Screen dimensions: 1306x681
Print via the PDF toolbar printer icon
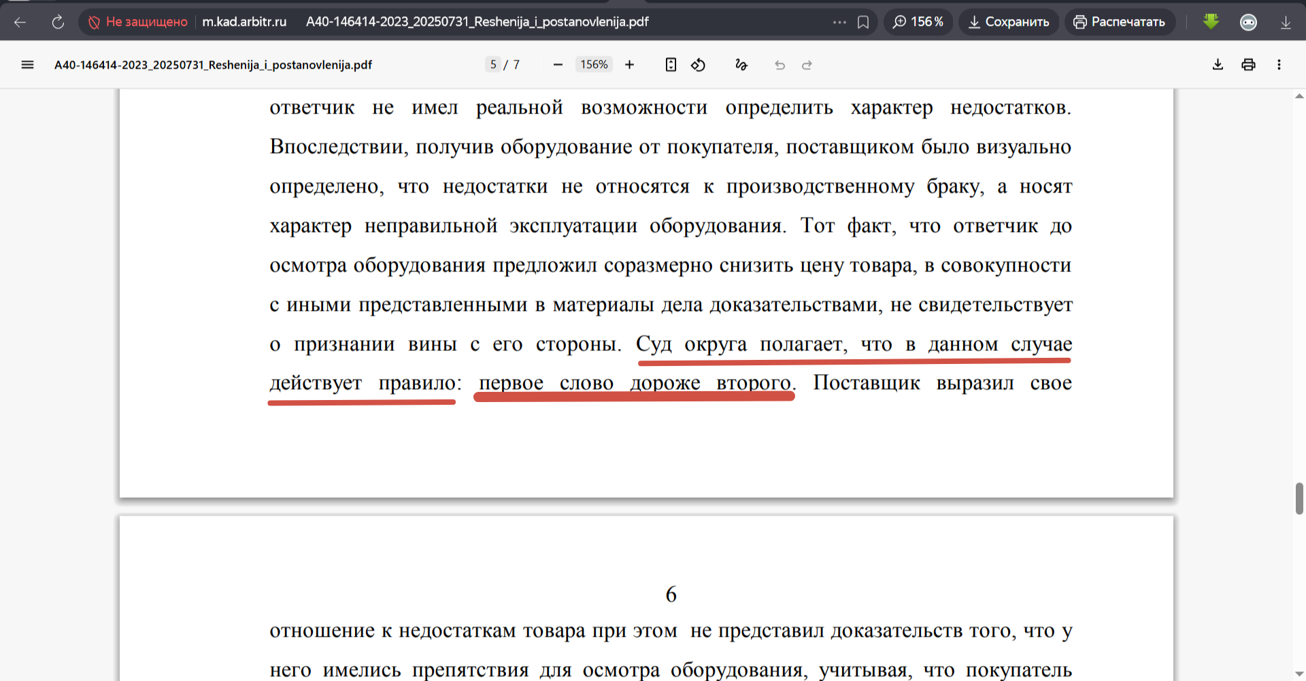pos(1248,65)
